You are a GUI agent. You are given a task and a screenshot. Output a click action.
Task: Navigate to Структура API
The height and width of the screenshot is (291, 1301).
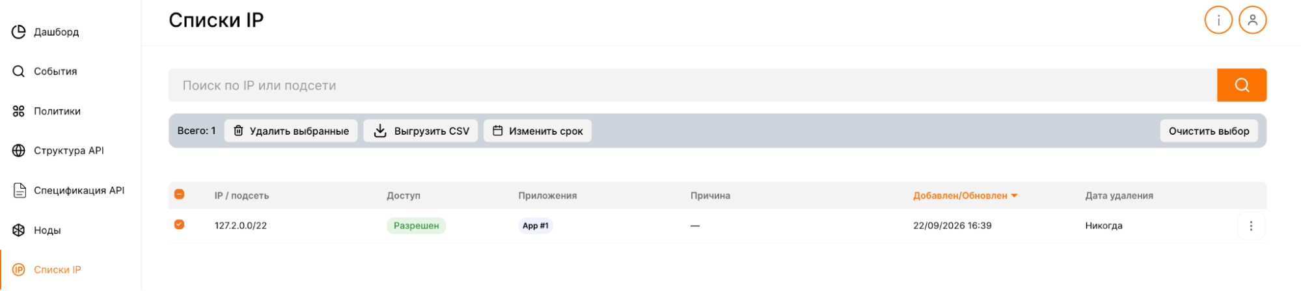69,150
